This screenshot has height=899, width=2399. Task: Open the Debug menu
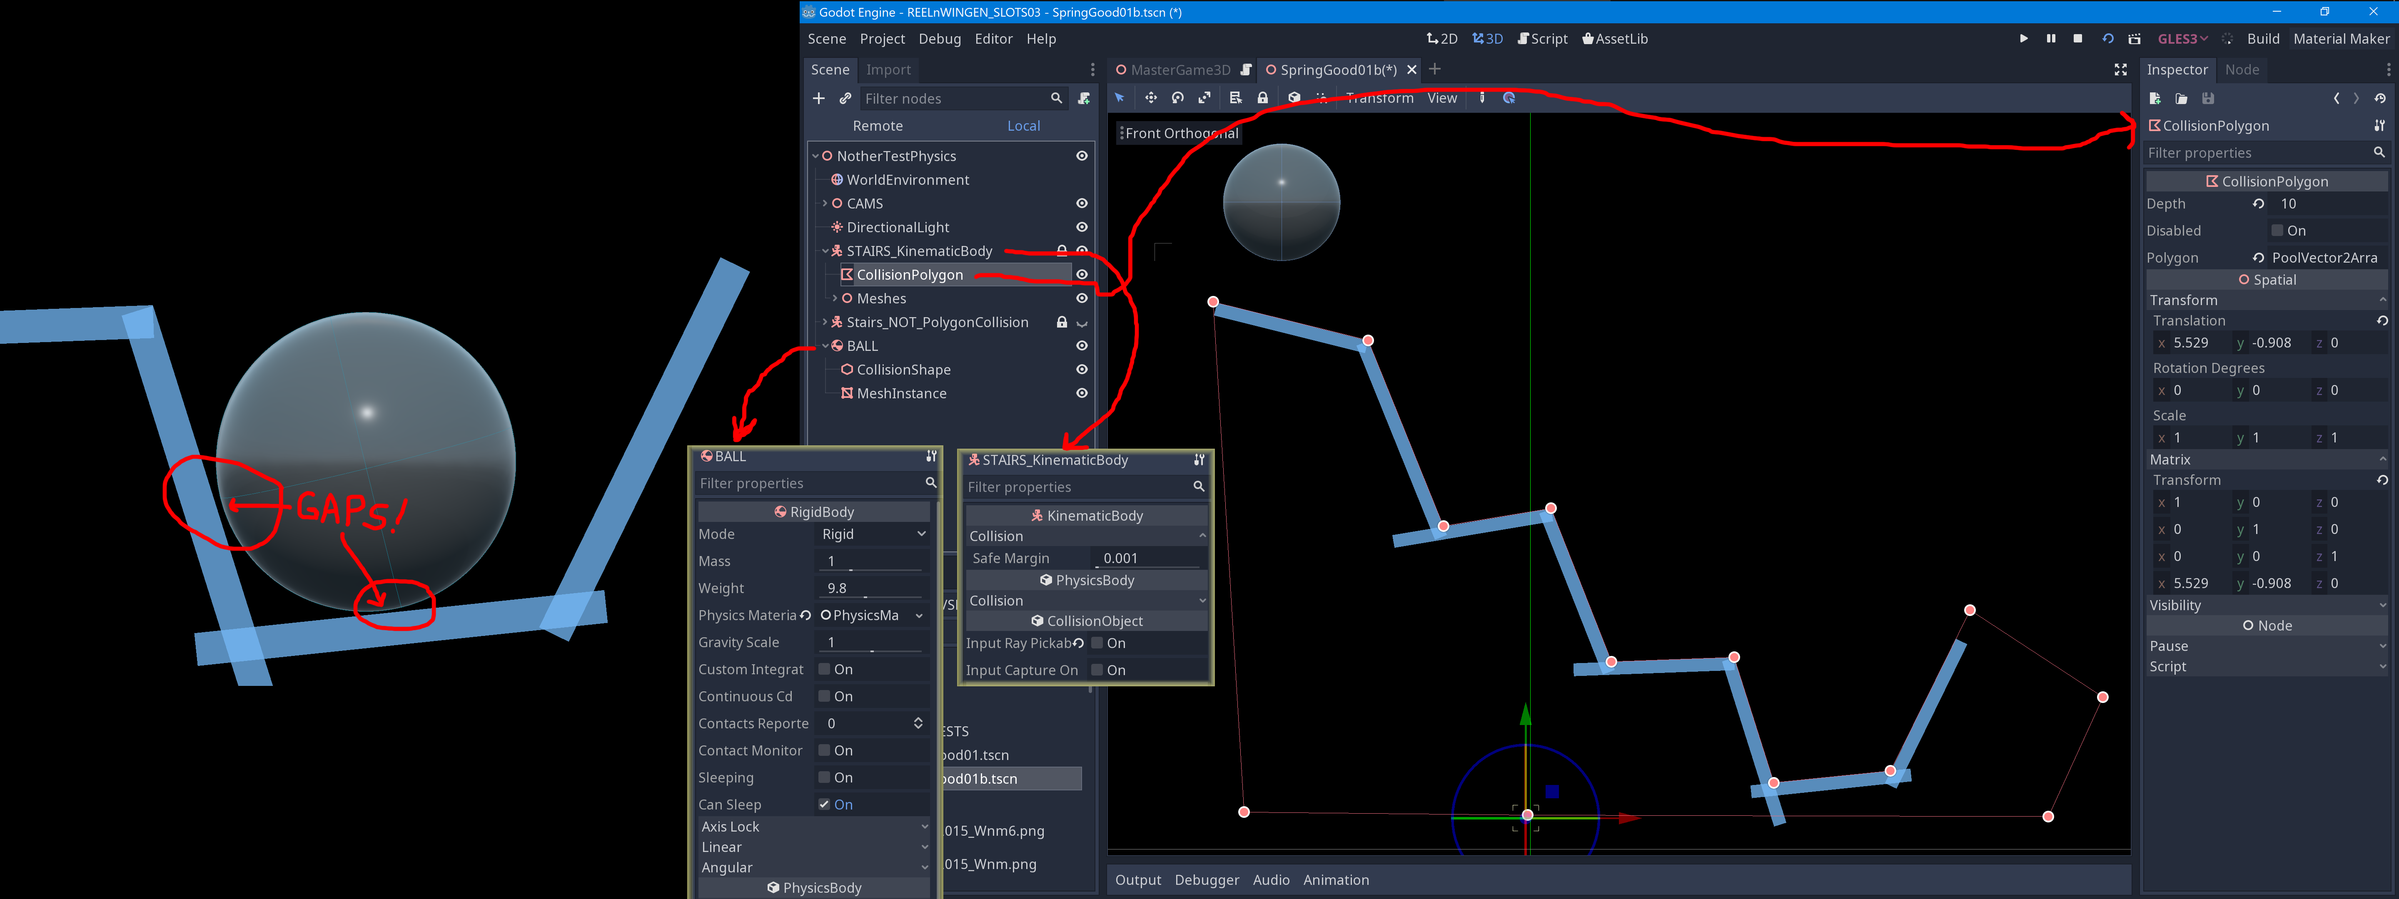(x=939, y=39)
